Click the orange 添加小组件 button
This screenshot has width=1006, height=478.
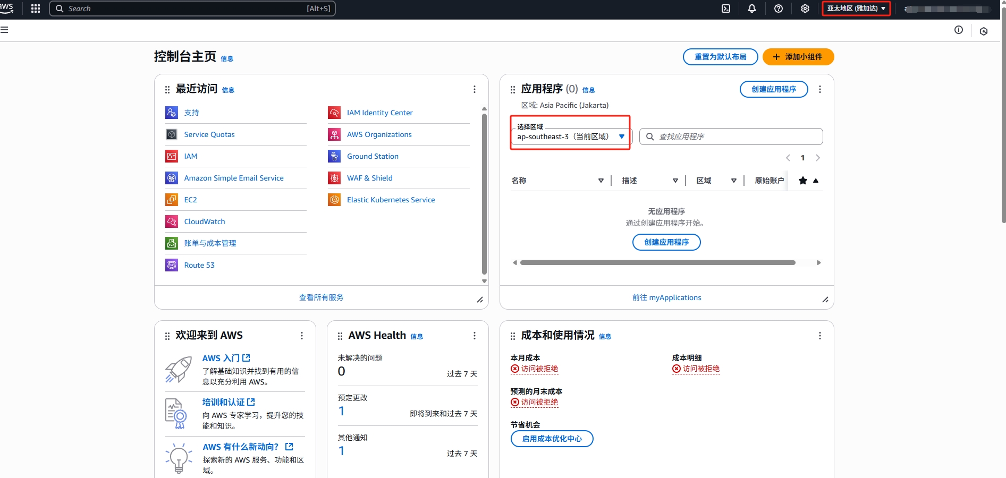[x=798, y=57]
